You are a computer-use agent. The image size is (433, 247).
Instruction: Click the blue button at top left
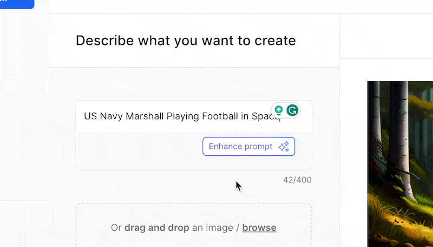tap(16, 4)
